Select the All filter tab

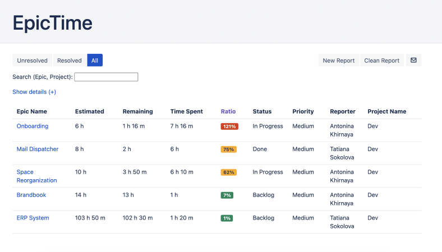(95, 60)
